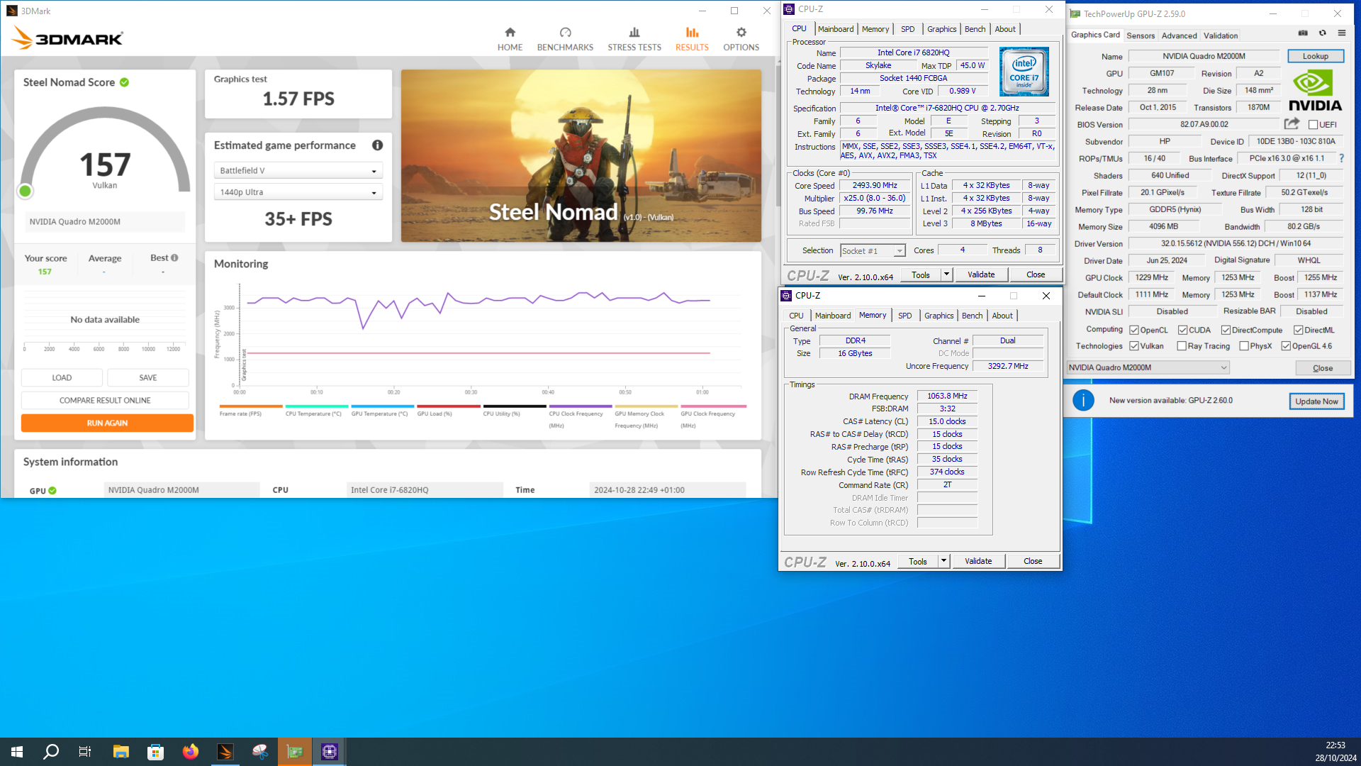Click the Intel Core i7 logo in CPU-Z
The height and width of the screenshot is (766, 1361).
(x=1024, y=72)
